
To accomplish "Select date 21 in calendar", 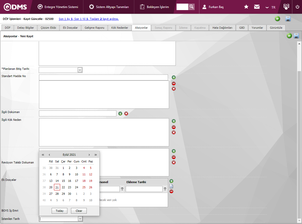I will 57,187.
